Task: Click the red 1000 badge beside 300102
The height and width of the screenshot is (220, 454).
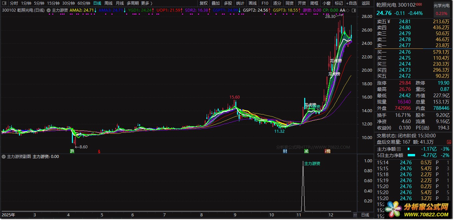Action: click(x=419, y=5)
